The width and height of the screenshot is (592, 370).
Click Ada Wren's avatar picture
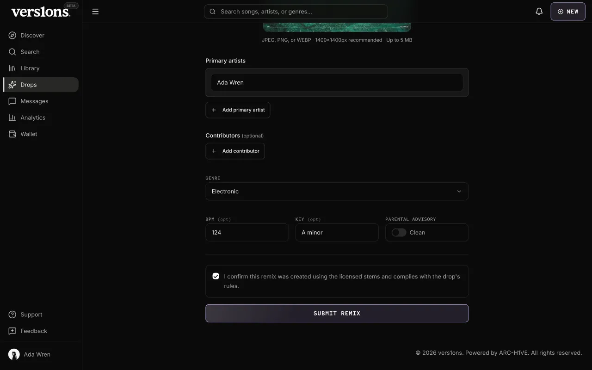14,354
